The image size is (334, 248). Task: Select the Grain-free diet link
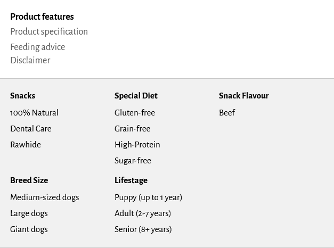tap(132, 129)
